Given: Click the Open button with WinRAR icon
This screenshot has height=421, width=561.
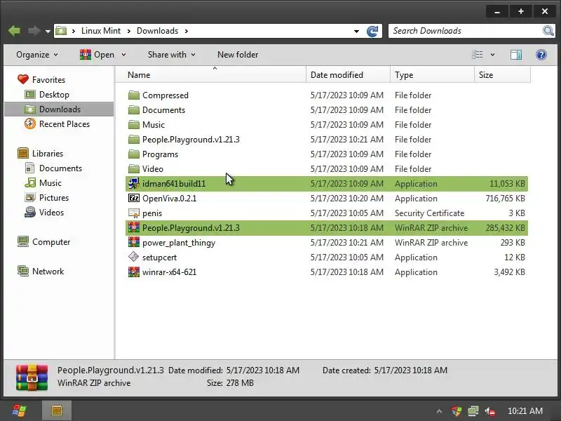Looking at the screenshot, I should 97,55.
